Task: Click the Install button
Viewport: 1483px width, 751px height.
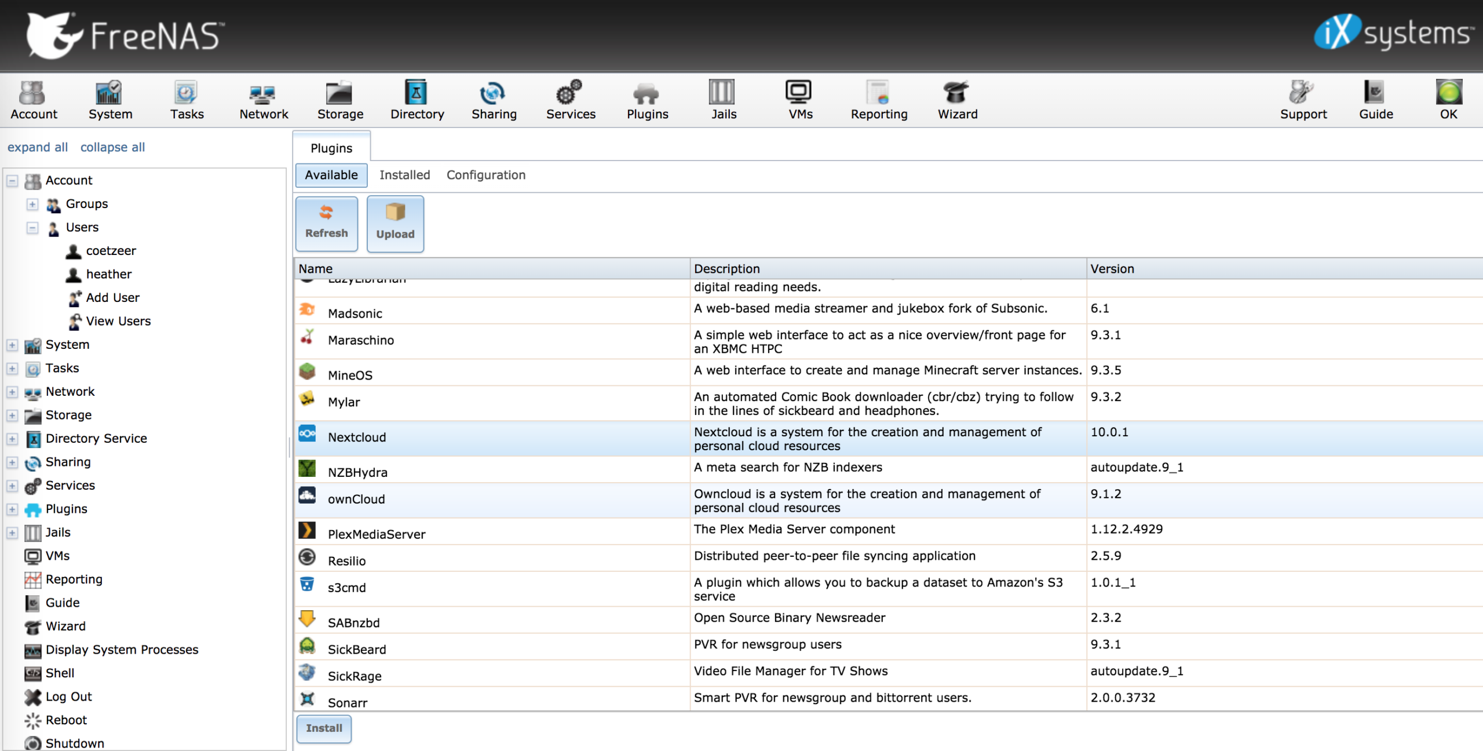Action: [323, 728]
